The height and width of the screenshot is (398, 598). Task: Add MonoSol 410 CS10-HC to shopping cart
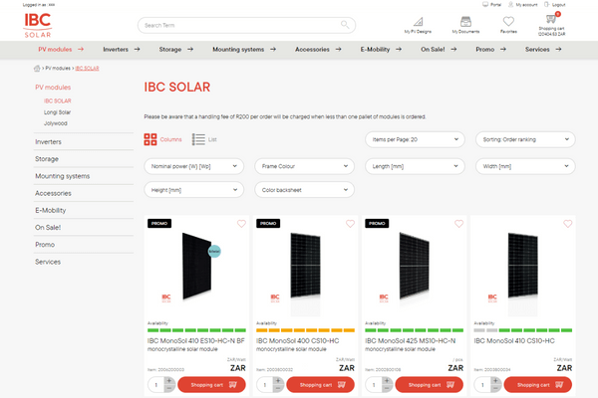click(x=538, y=385)
